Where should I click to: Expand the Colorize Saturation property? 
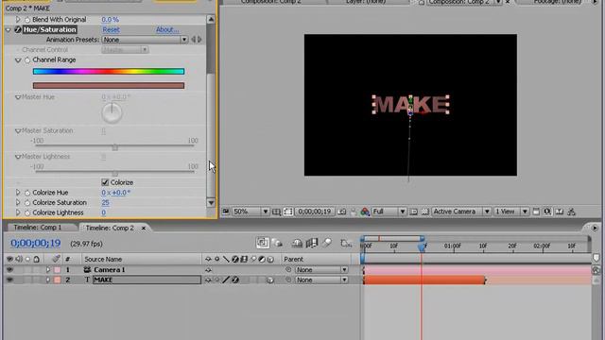(18, 202)
